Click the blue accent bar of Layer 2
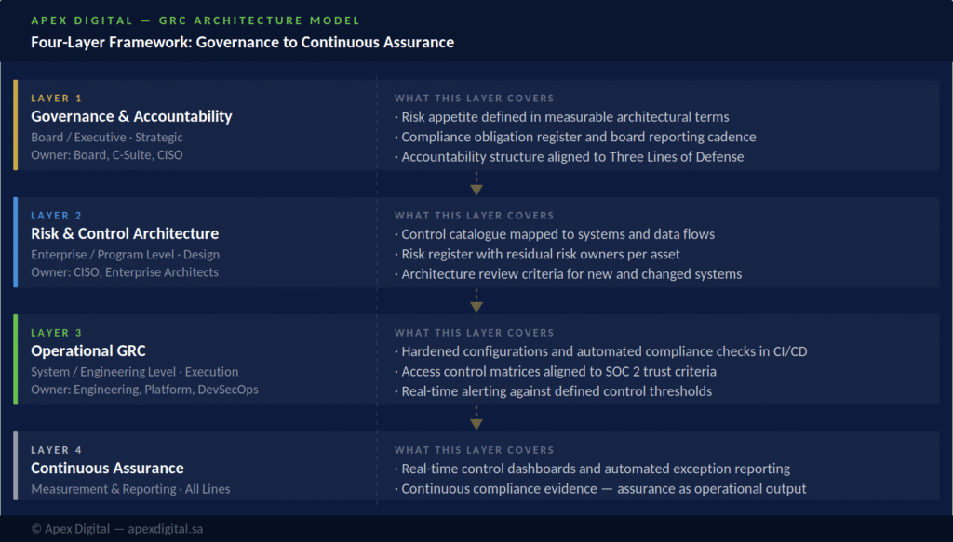The width and height of the screenshot is (953, 542). 16,242
